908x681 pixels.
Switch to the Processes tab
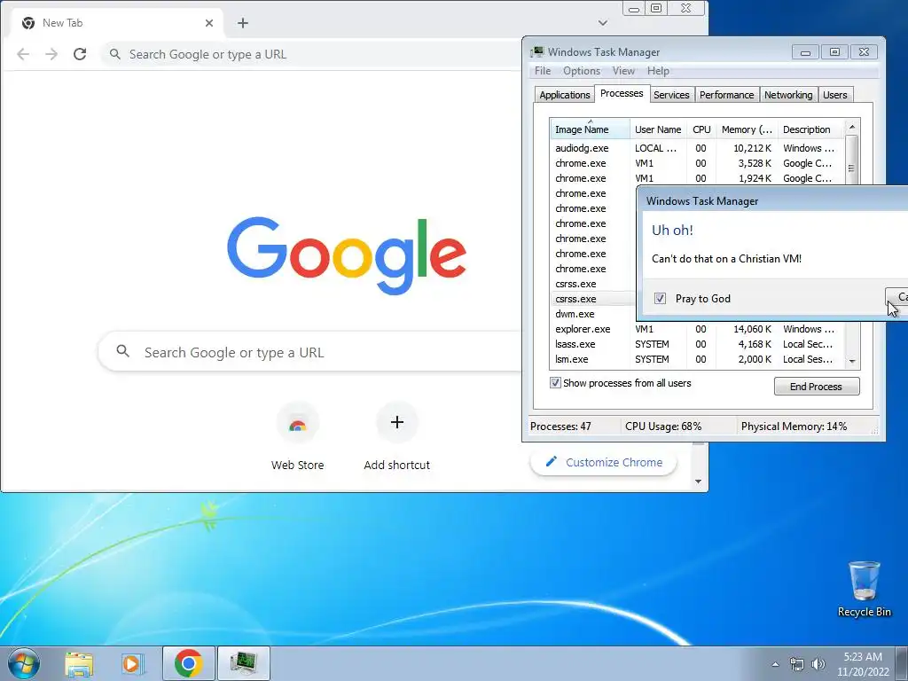click(x=622, y=93)
